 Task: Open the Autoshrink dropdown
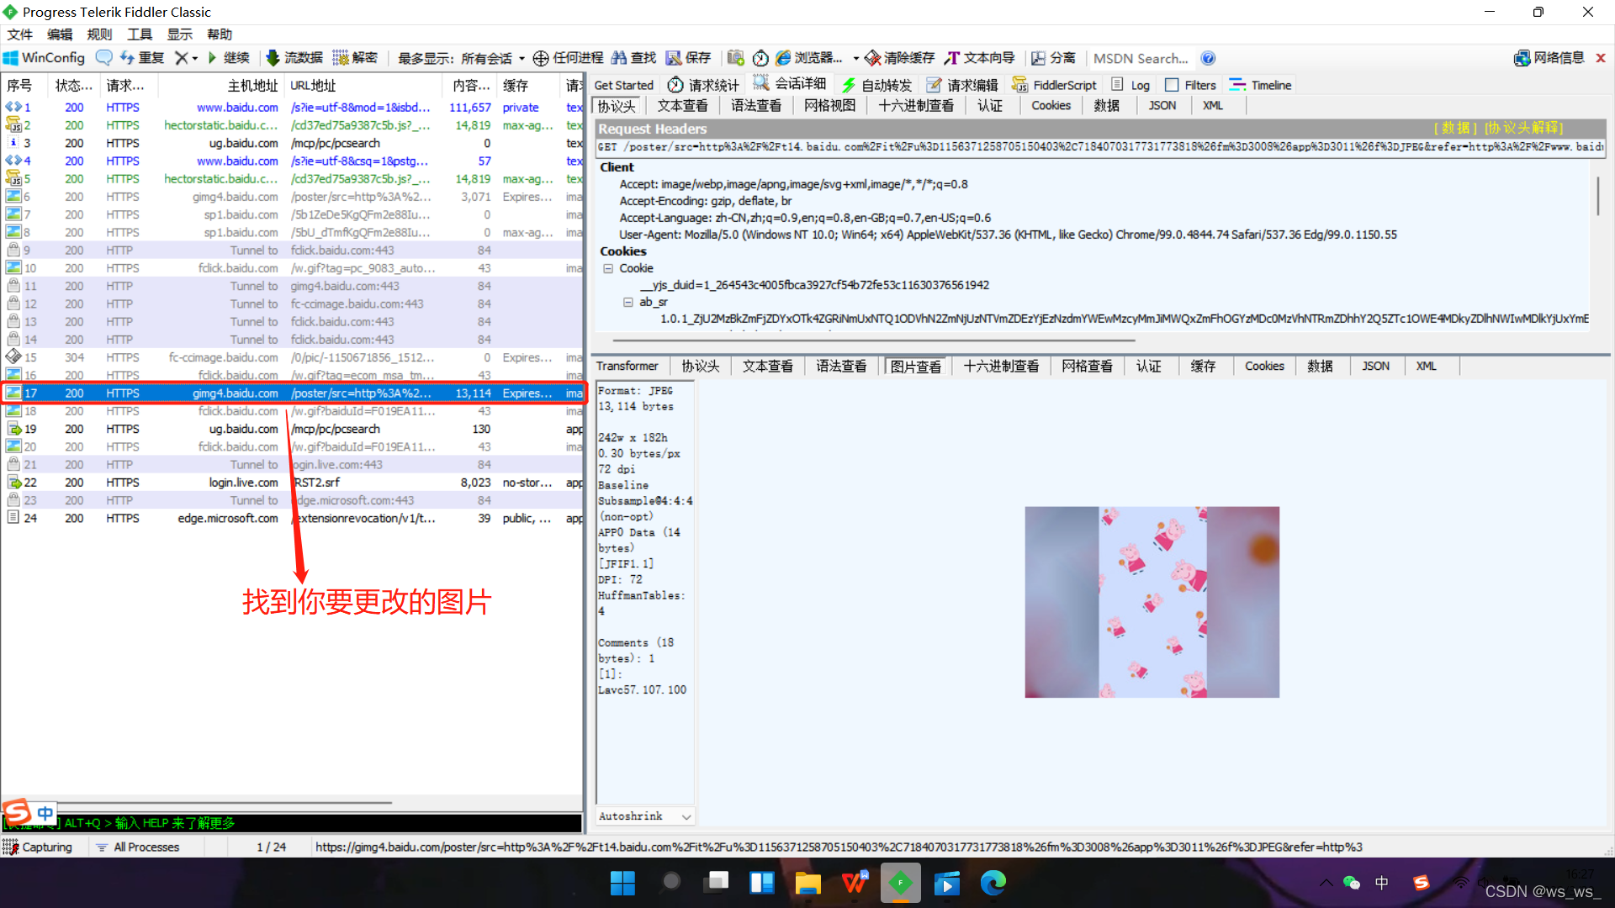644,816
